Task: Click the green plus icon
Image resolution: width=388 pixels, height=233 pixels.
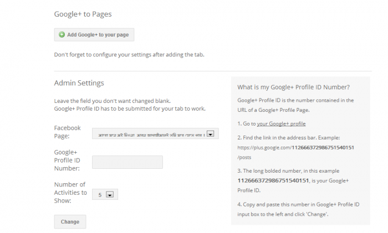Action: point(62,35)
